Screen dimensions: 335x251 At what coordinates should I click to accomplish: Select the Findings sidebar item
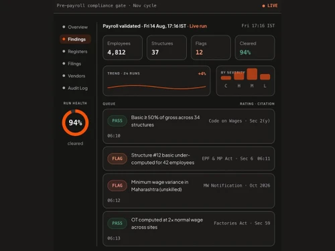coord(75,39)
